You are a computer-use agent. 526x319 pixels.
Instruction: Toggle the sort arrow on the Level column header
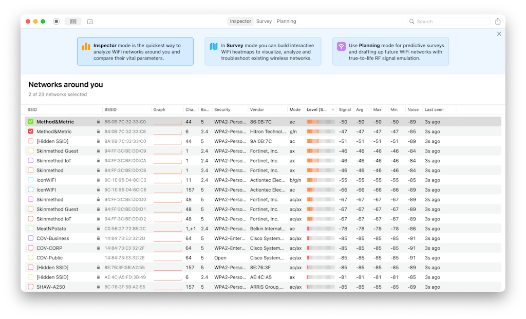tap(332, 109)
